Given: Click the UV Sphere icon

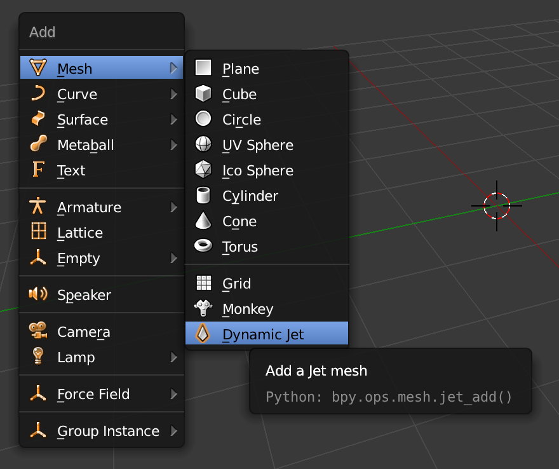Looking at the screenshot, I should (203, 144).
